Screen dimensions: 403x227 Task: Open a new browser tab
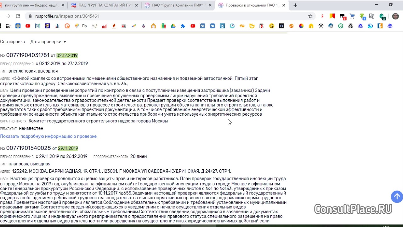point(295,5)
